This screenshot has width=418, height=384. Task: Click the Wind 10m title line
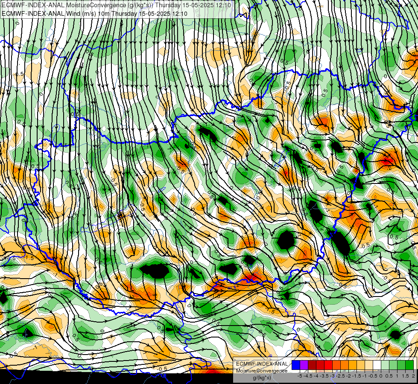click(94, 13)
